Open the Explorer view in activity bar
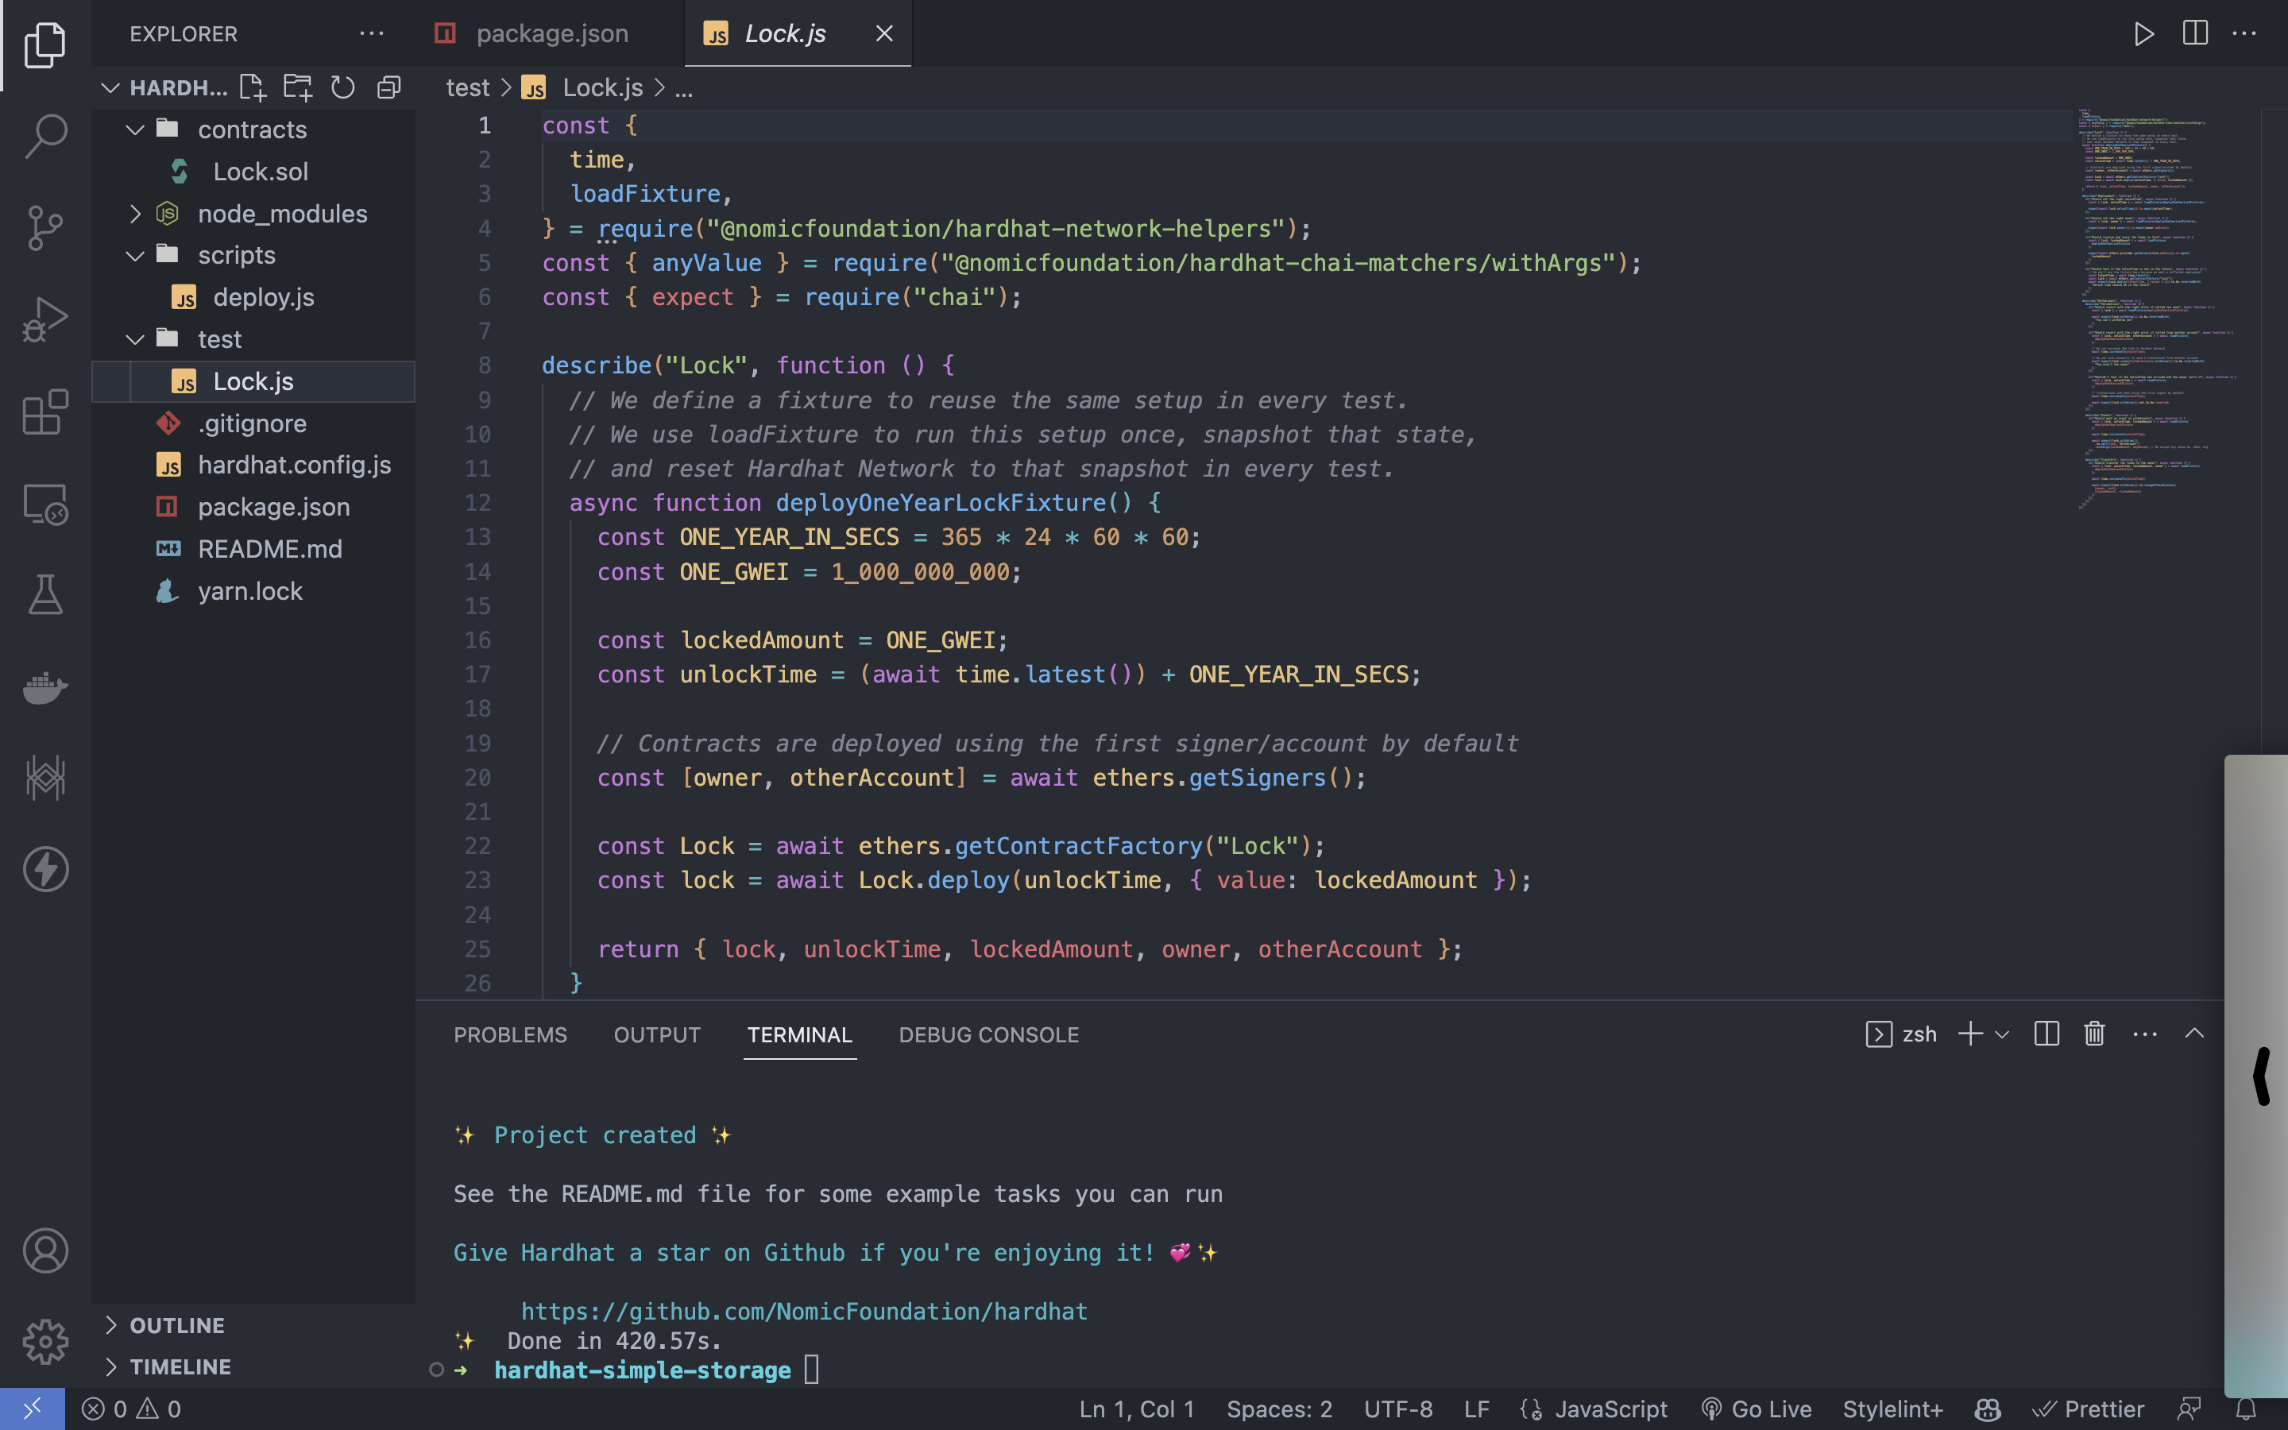Image resolution: width=2288 pixels, height=1430 pixels. tap(44, 44)
